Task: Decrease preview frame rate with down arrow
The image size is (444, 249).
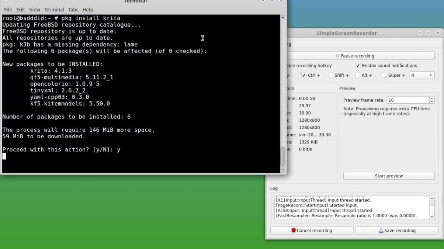Action: click(432, 102)
